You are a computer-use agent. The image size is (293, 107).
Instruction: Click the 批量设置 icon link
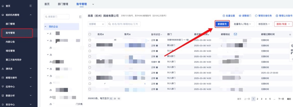[x=229, y=16]
